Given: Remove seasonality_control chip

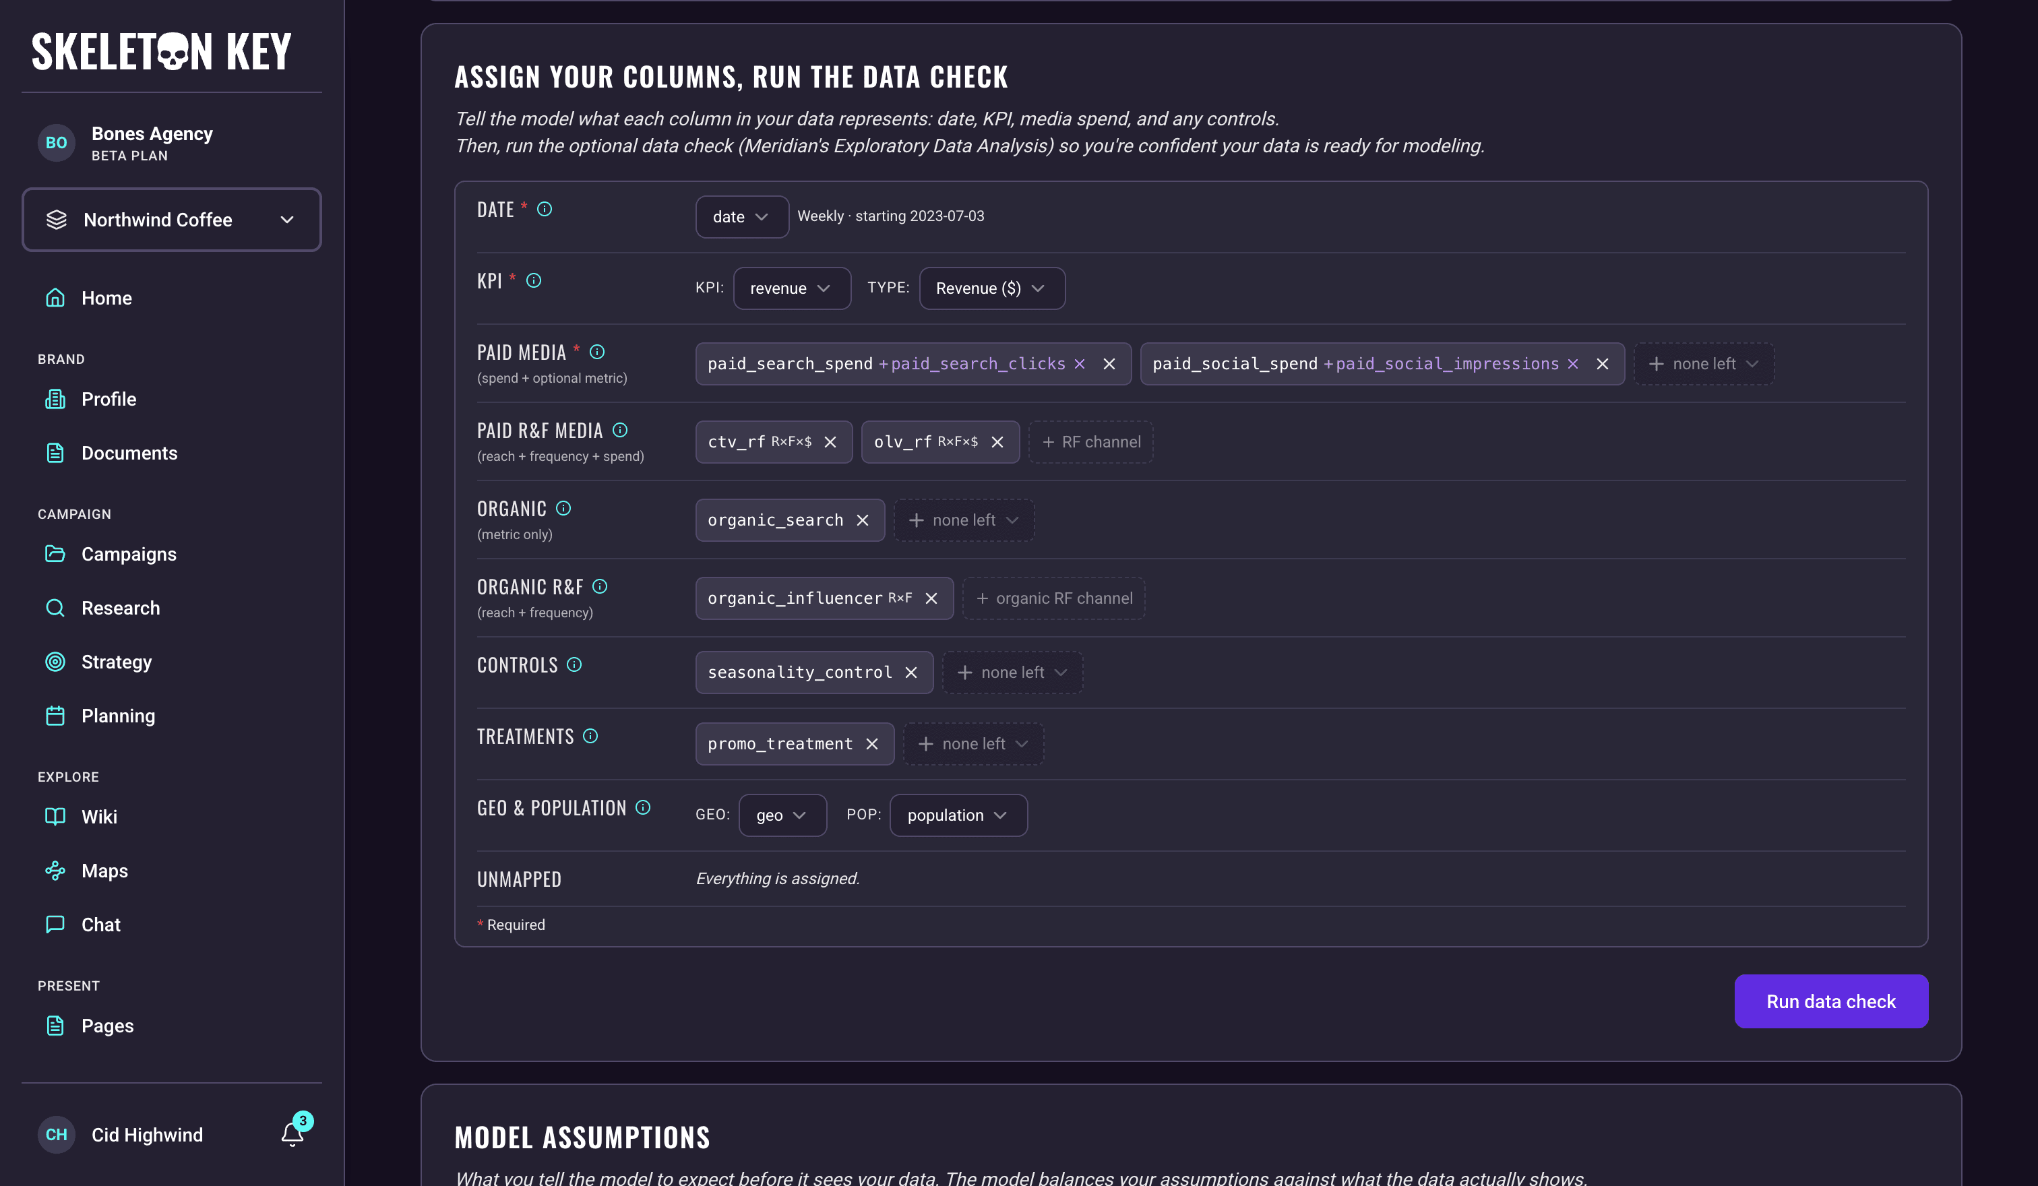Looking at the screenshot, I should (911, 673).
